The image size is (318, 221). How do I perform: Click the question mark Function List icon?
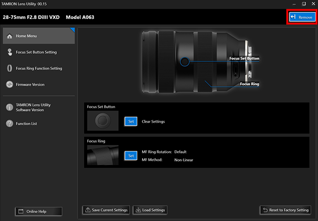(9, 123)
